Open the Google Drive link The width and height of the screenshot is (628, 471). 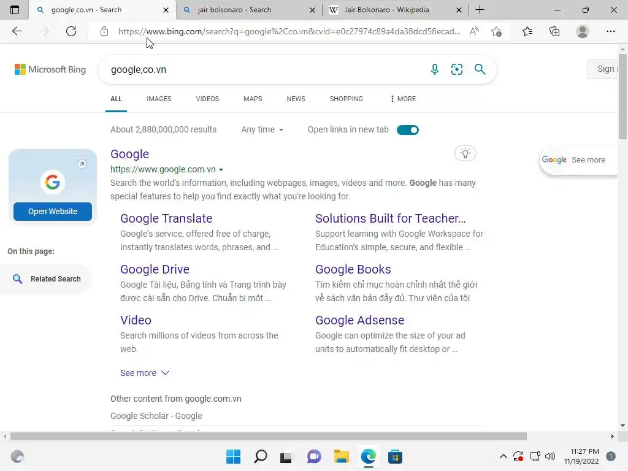[x=155, y=269]
